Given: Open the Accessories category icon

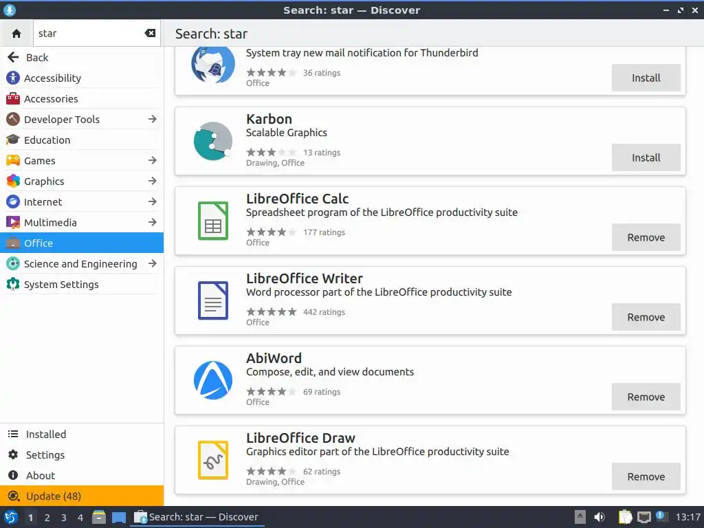Looking at the screenshot, I should [13, 98].
